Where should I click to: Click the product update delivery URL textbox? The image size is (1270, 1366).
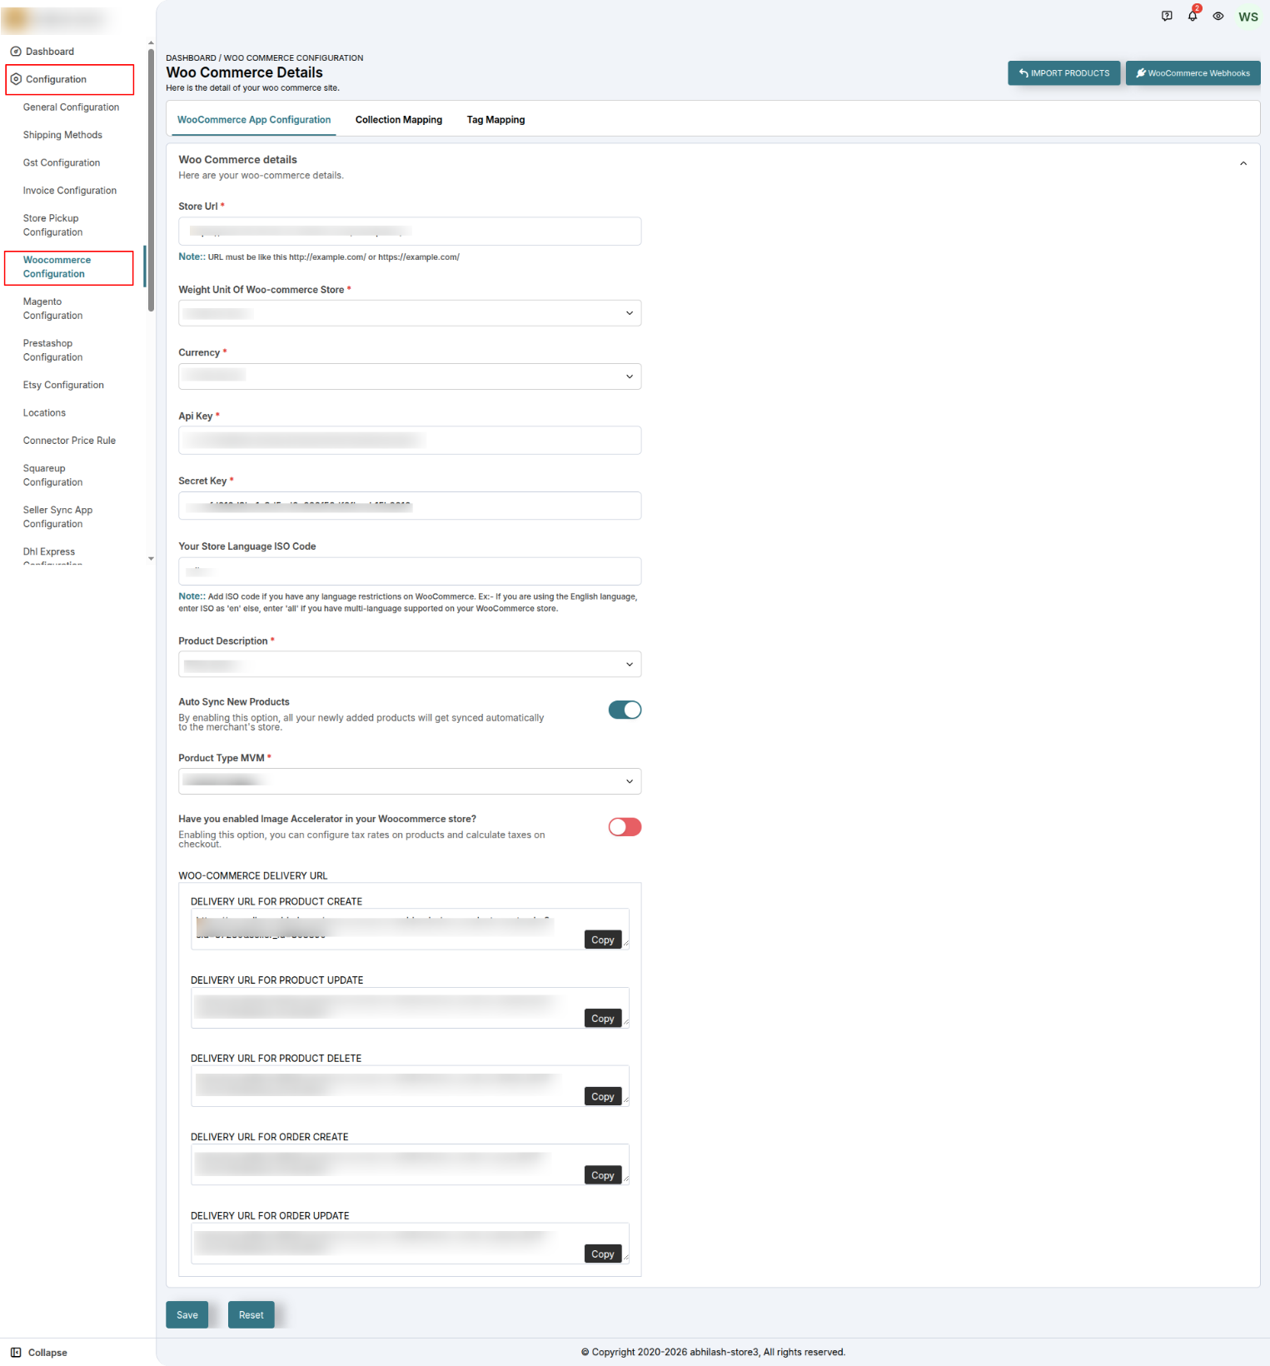click(410, 1008)
